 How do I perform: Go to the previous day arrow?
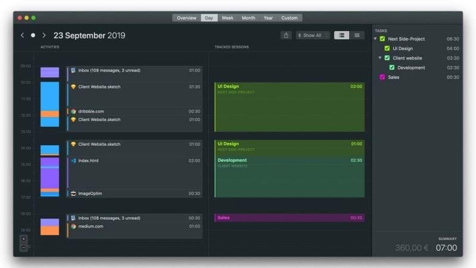[x=23, y=36]
